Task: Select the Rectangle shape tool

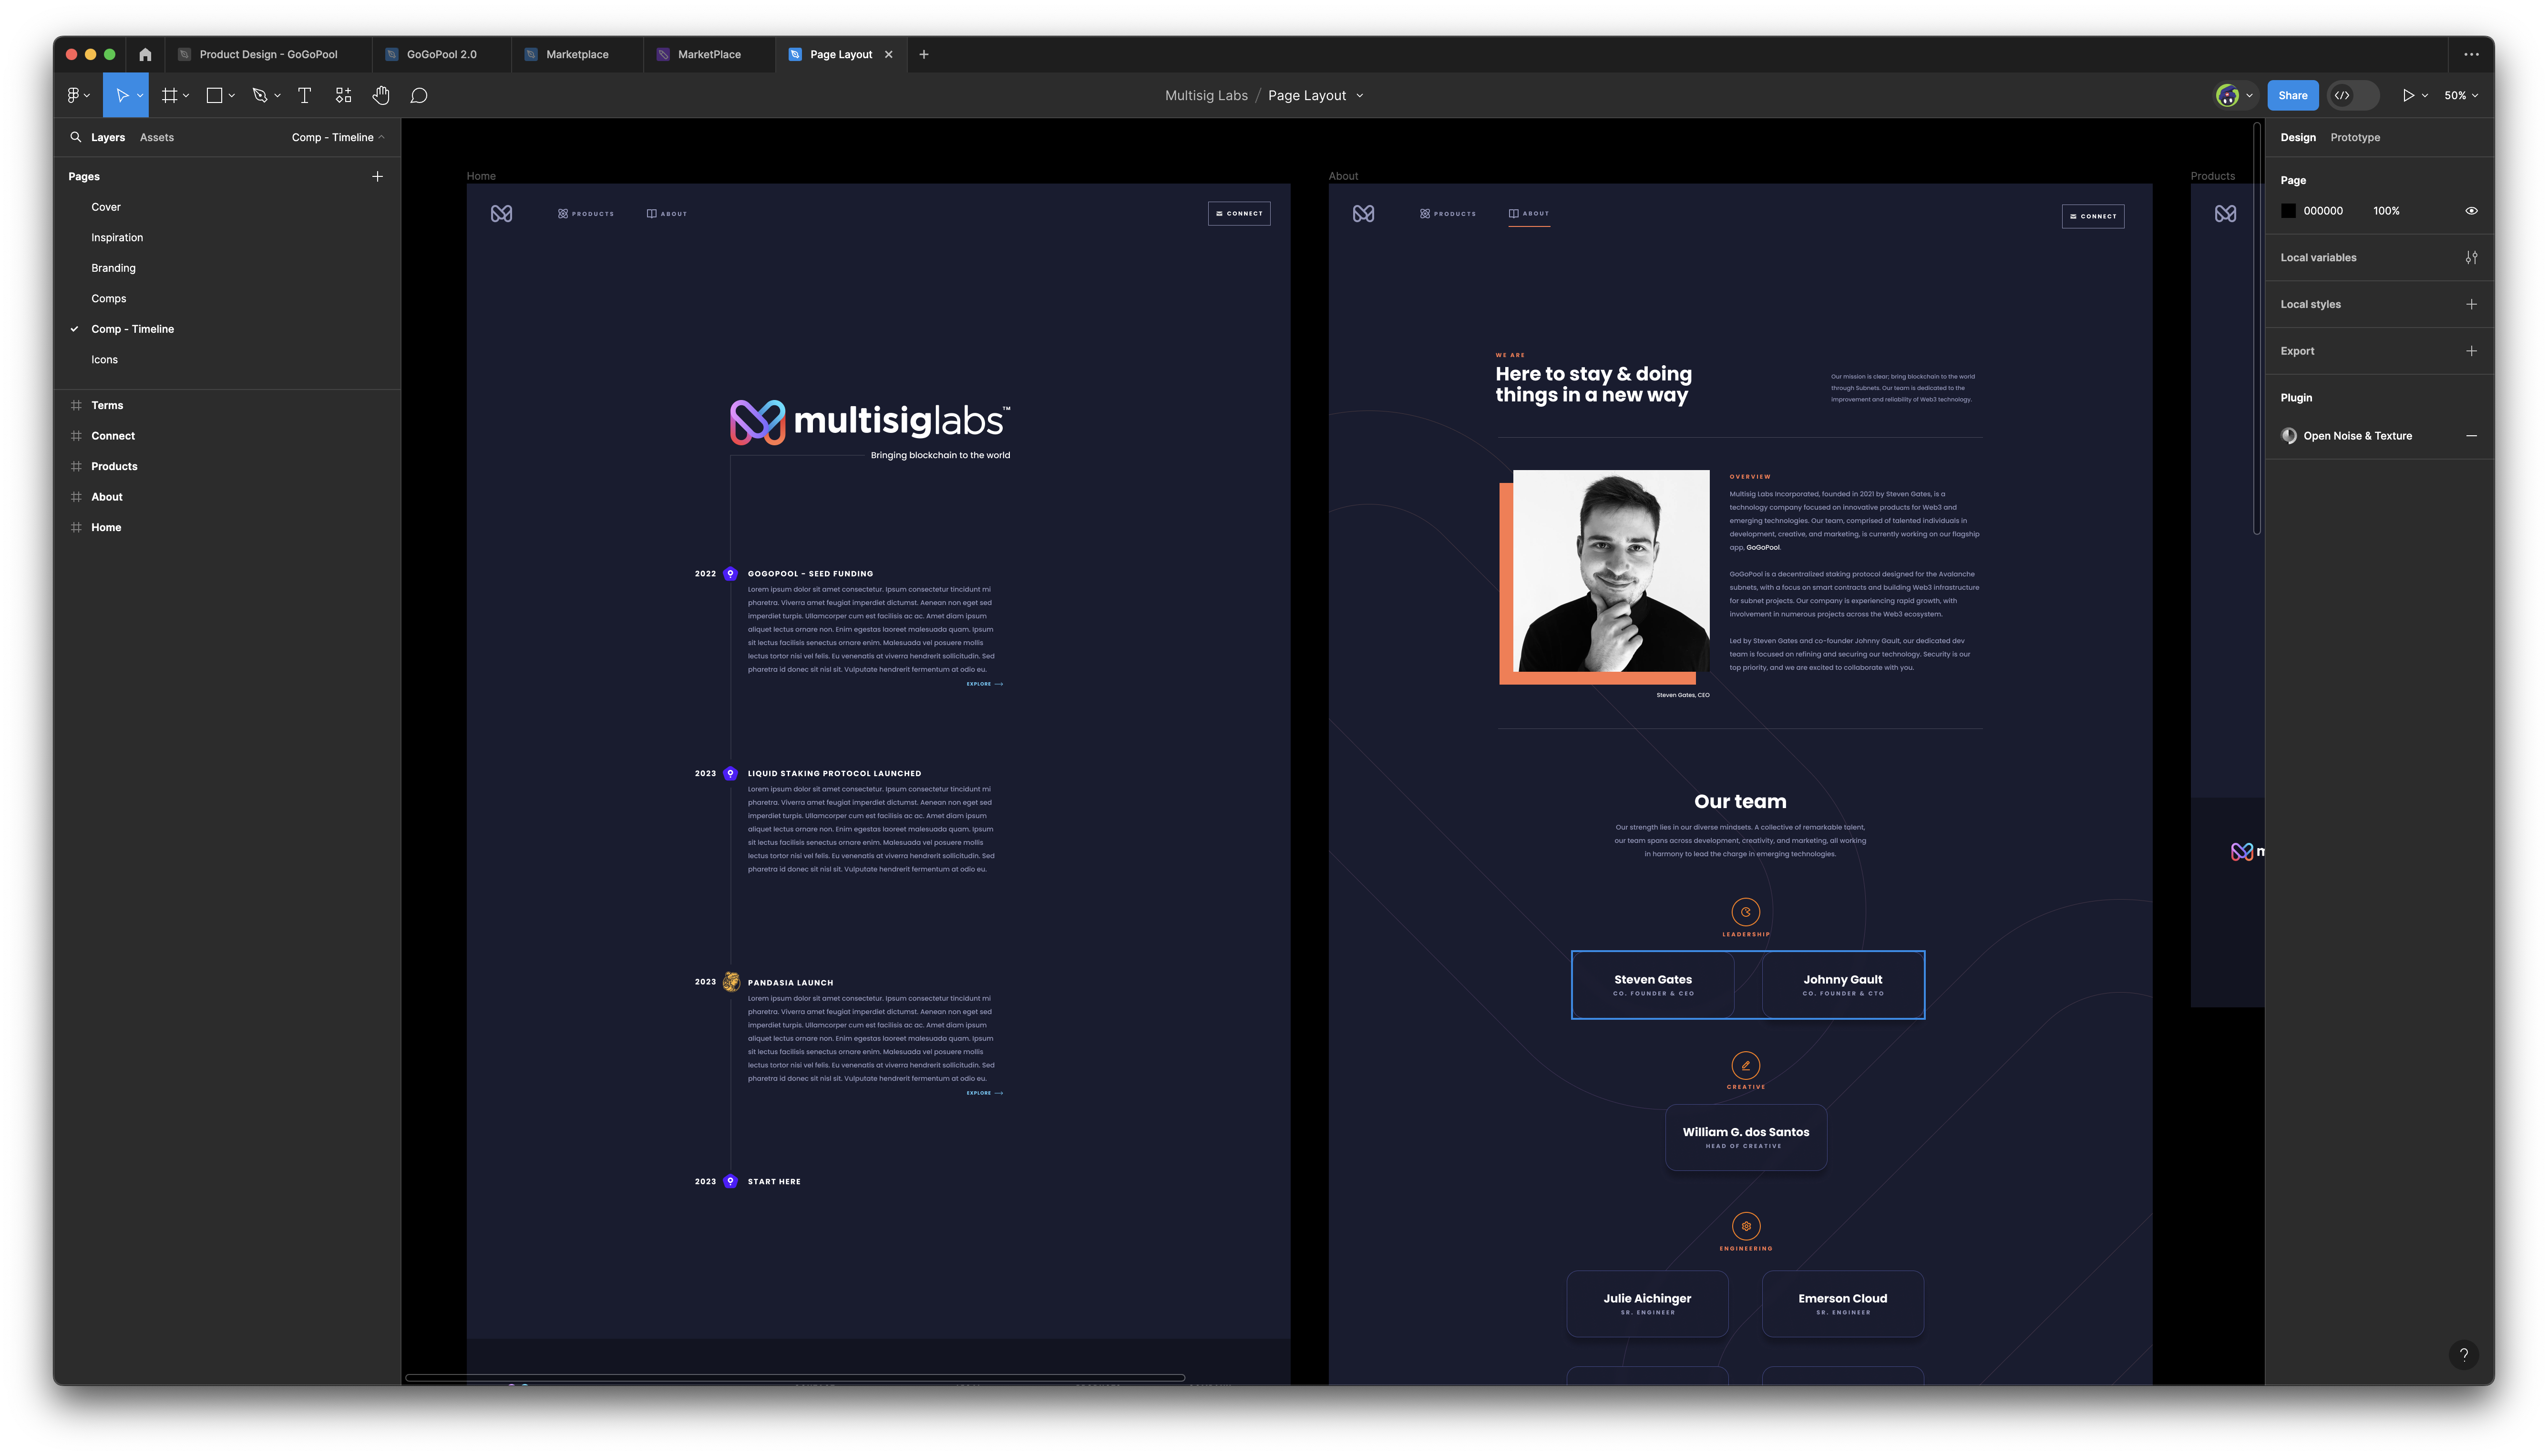Action: tap(214, 95)
